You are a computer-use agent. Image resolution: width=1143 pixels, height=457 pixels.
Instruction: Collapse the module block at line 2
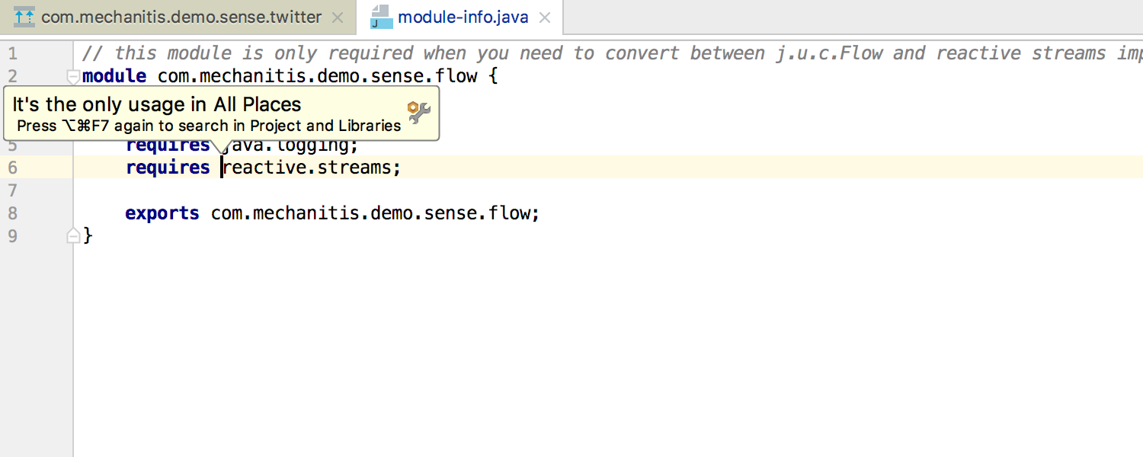(73, 76)
